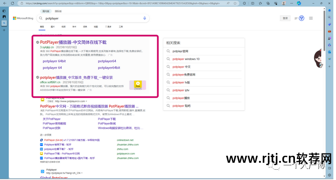Open the 关于PotPlayer sublink
The width and height of the screenshot is (336, 180).
coord(52,119)
